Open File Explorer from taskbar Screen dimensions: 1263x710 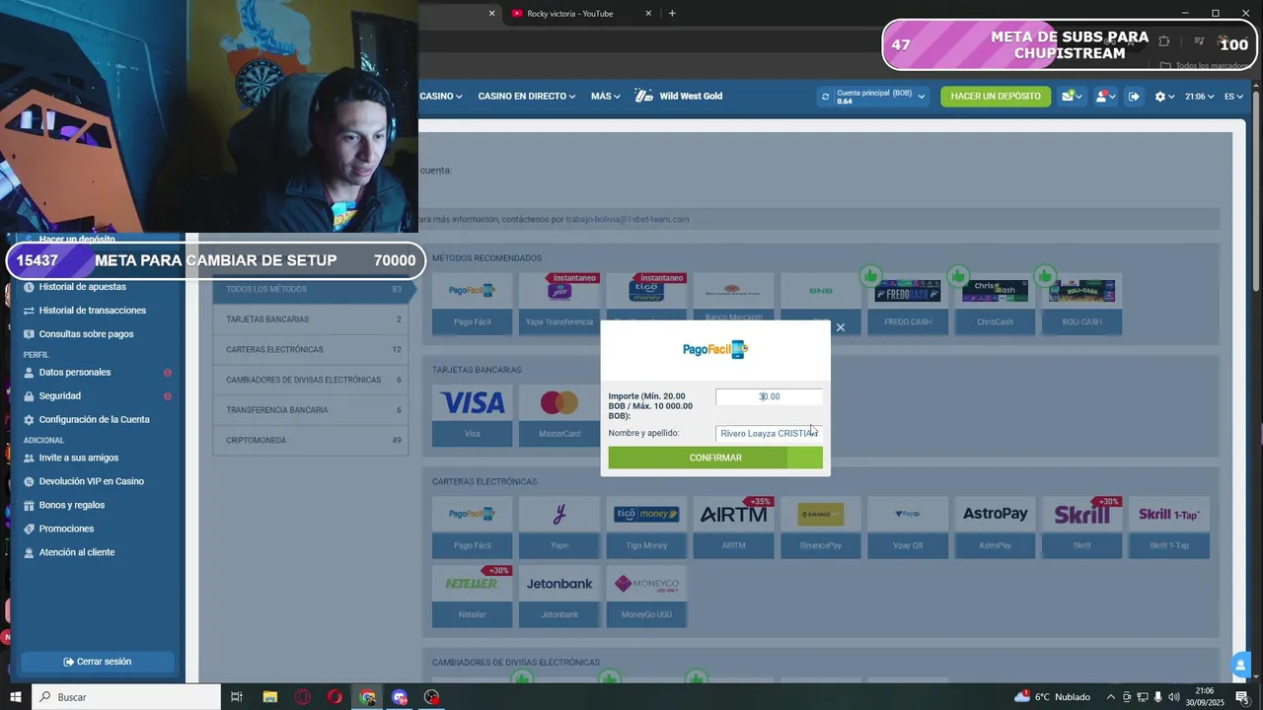(269, 697)
